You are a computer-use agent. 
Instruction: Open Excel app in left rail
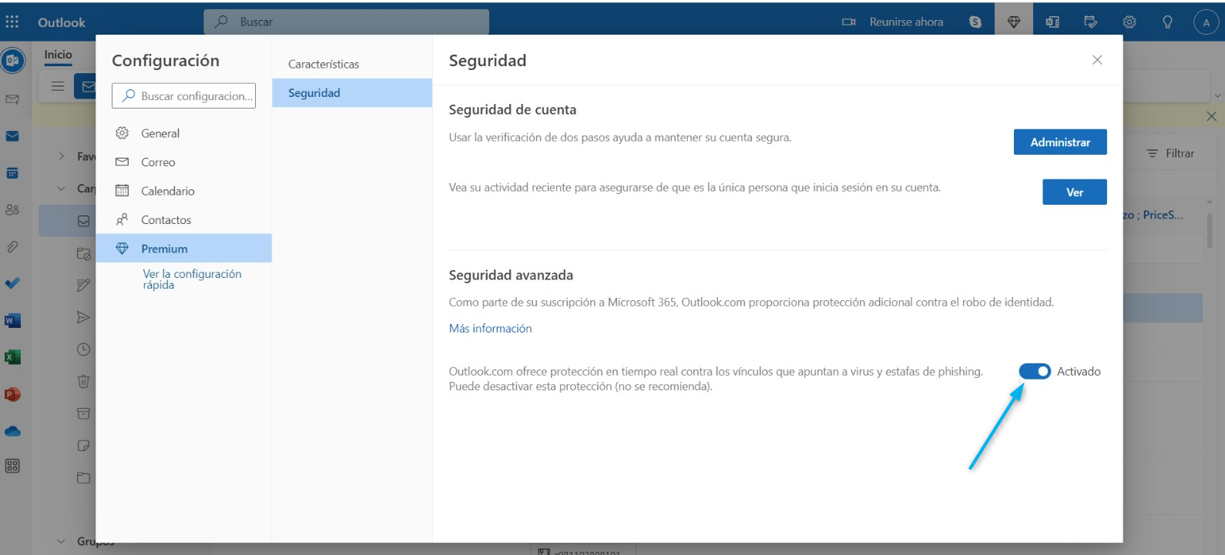coord(12,357)
